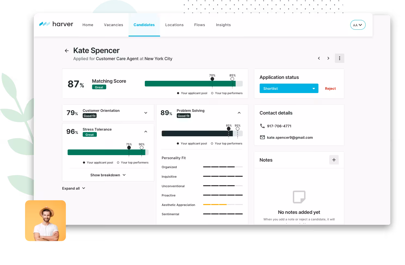Click the Aesthetic Appreciation rating bar

pyautogui.click(x=223, y=204)
